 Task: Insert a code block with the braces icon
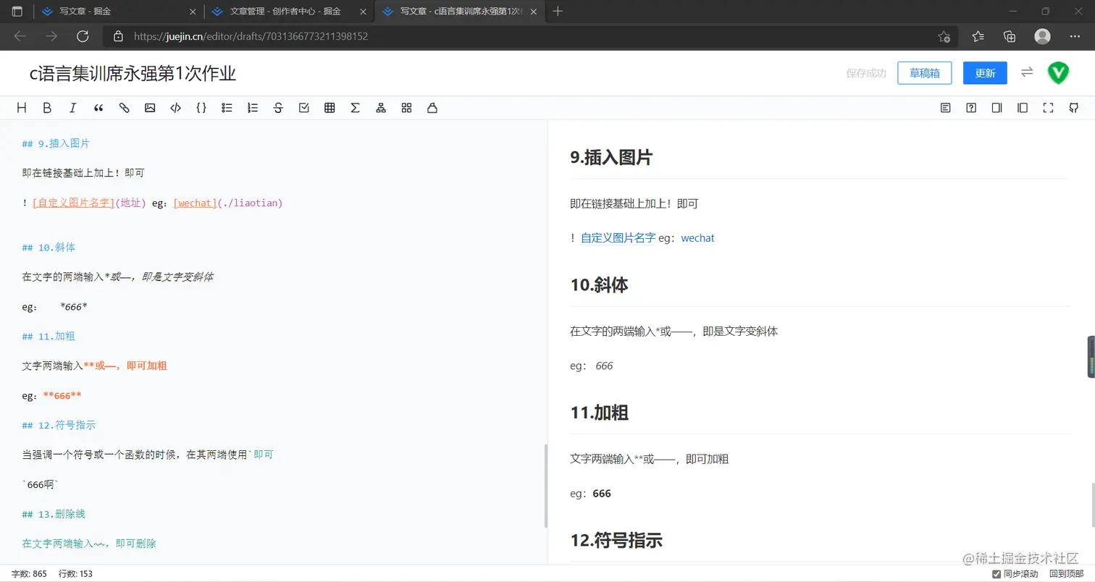click(x=201, y=108)
